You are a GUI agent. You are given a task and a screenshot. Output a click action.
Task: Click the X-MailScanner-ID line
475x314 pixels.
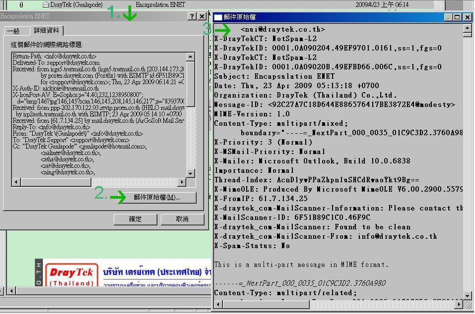pyautogui.click(x=292, y=217)
